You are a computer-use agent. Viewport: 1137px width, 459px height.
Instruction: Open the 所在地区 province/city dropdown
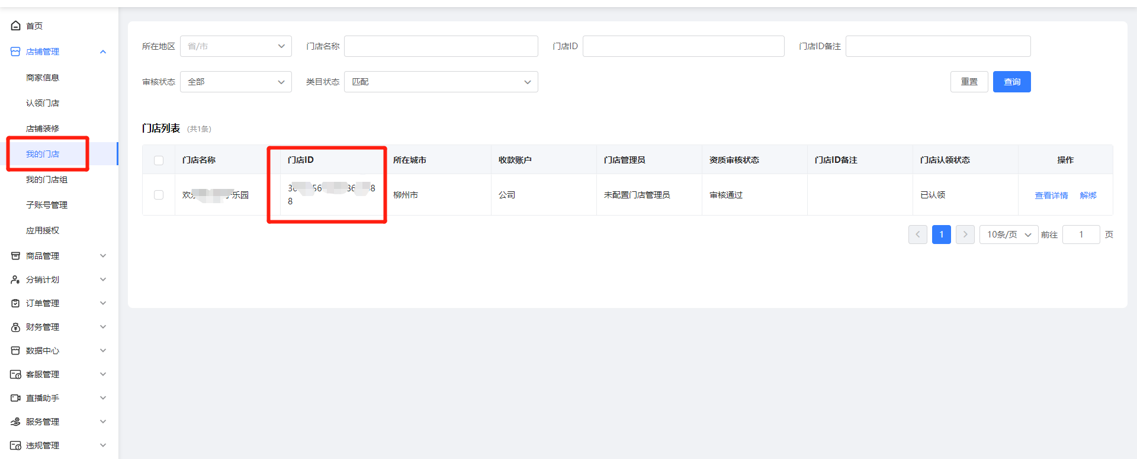coord(236,46)
